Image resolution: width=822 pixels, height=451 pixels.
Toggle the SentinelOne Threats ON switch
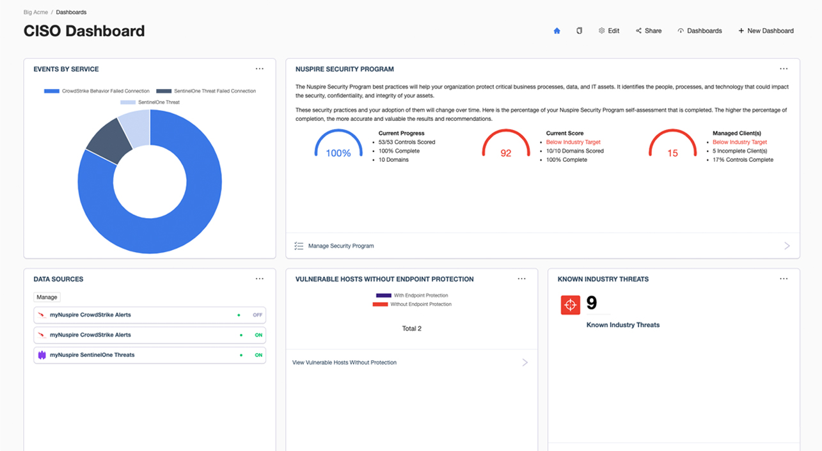tap(258, 354)
